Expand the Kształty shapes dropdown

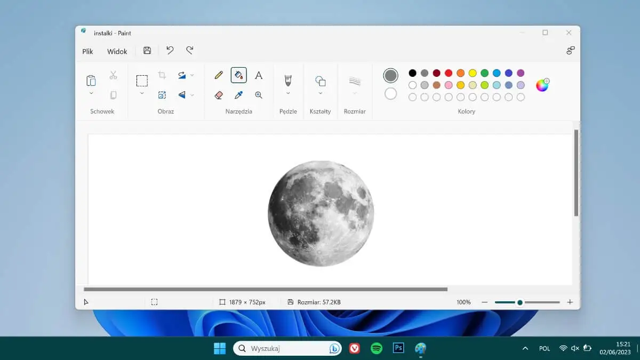pyautogui.click(x=321, y=92)
